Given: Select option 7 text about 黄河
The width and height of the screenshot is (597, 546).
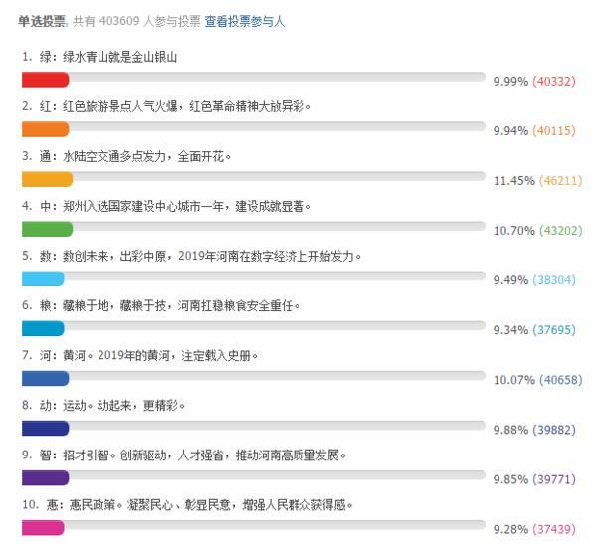Looking at the screenshot, I should tap(139, 355).
